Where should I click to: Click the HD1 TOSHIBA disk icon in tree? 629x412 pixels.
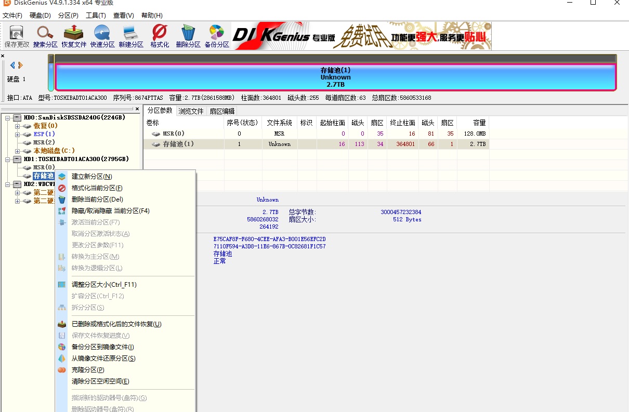click(17, 159)
